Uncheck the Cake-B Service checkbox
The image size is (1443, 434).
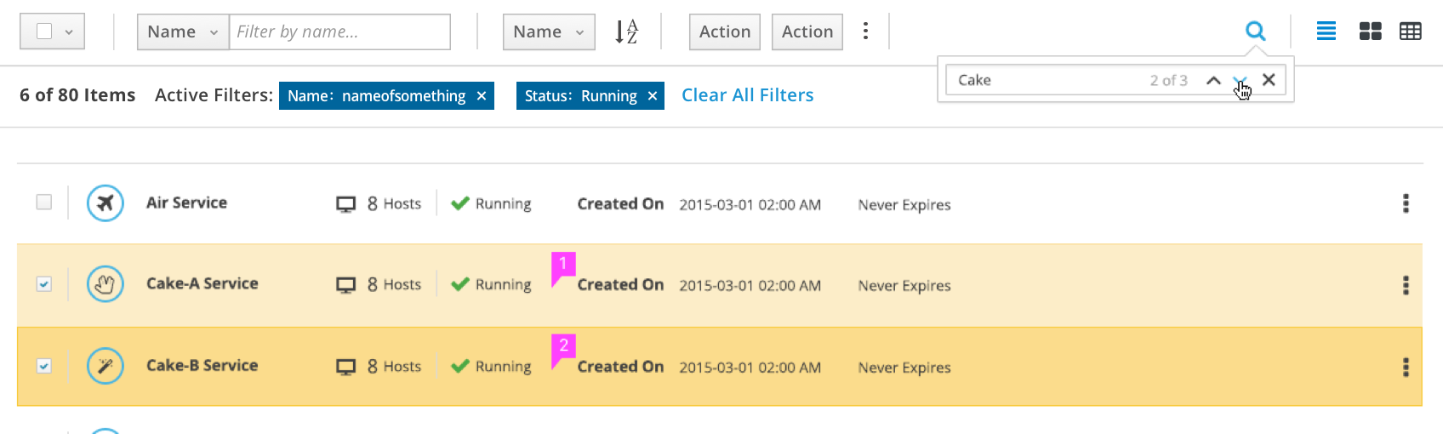[44, 365]
